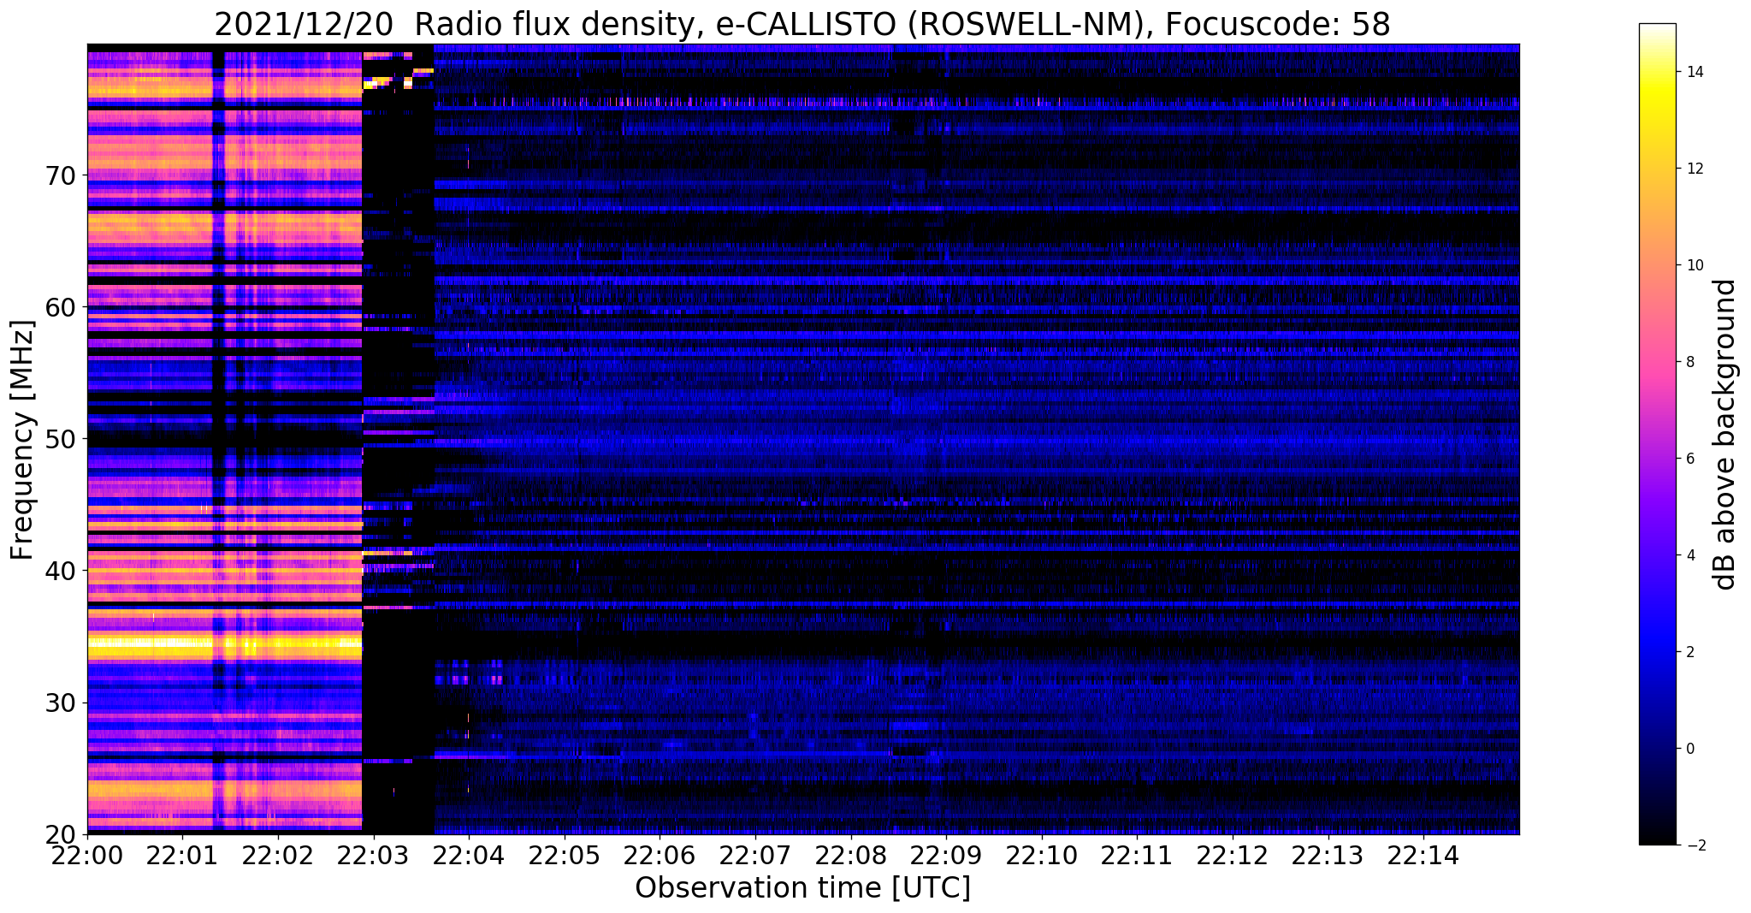
Task: Click the 22:14 time tick label
Action: 1423,856
